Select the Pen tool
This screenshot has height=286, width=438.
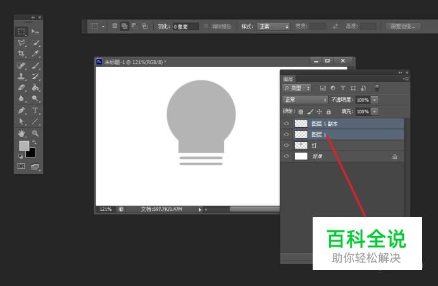click(22, 110)
